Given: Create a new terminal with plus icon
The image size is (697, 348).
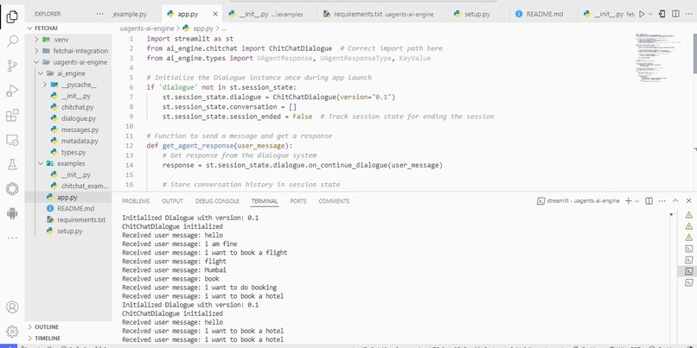Looking at the screenshot, I should point(628,201).
